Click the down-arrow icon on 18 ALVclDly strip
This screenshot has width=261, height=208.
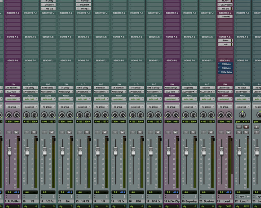tap(177, 197)
